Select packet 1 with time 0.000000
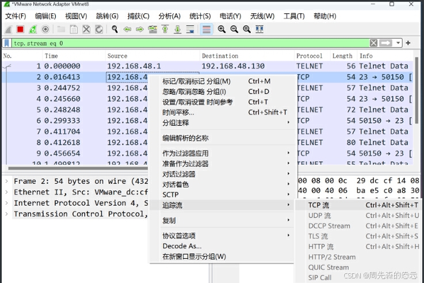Screen dimensions: 424x283 (x=208, y=66)
